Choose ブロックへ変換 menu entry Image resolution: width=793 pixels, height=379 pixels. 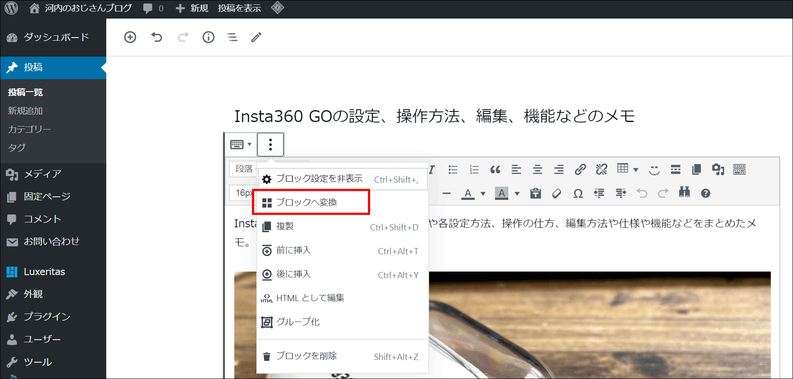(343, 202)
